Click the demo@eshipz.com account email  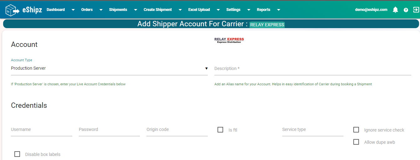(x=371, y=10)
